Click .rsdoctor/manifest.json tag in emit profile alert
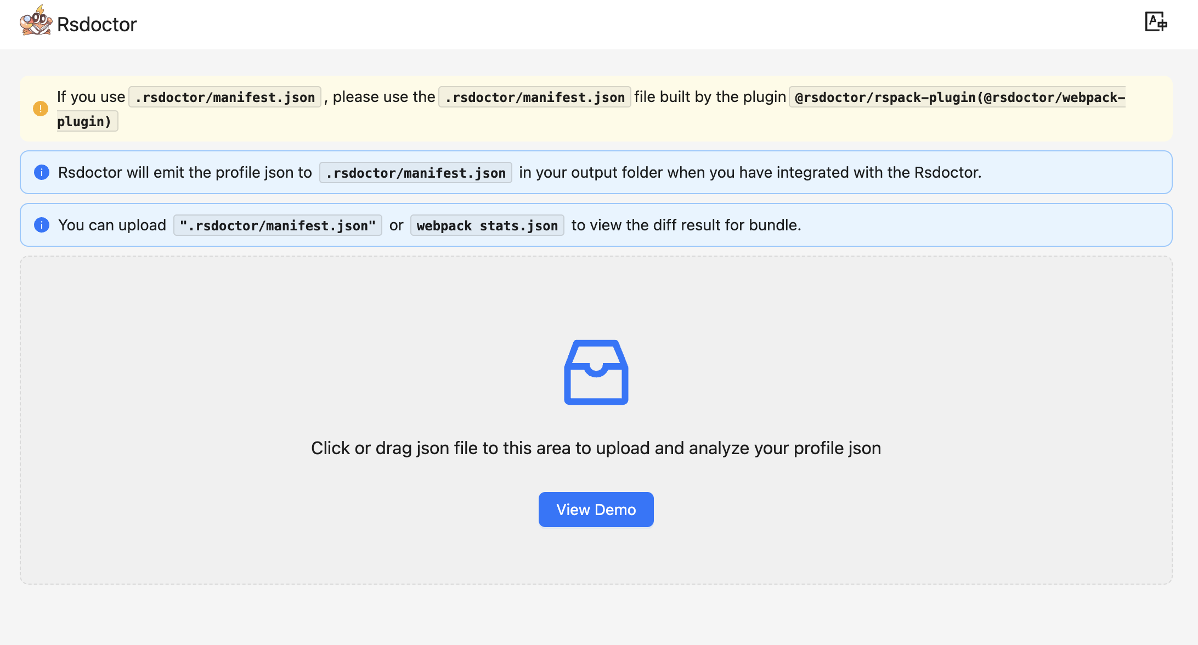Screen dimensions: 1198x645 (x=415, y=173)
